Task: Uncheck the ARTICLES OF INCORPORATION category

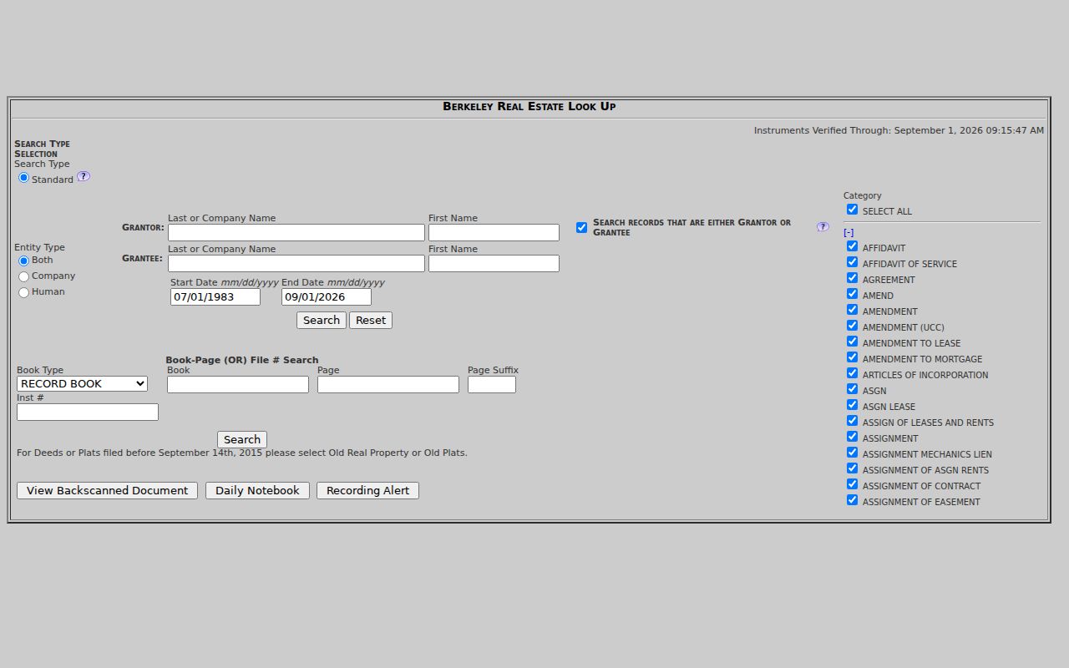Action: coord(852,373)
